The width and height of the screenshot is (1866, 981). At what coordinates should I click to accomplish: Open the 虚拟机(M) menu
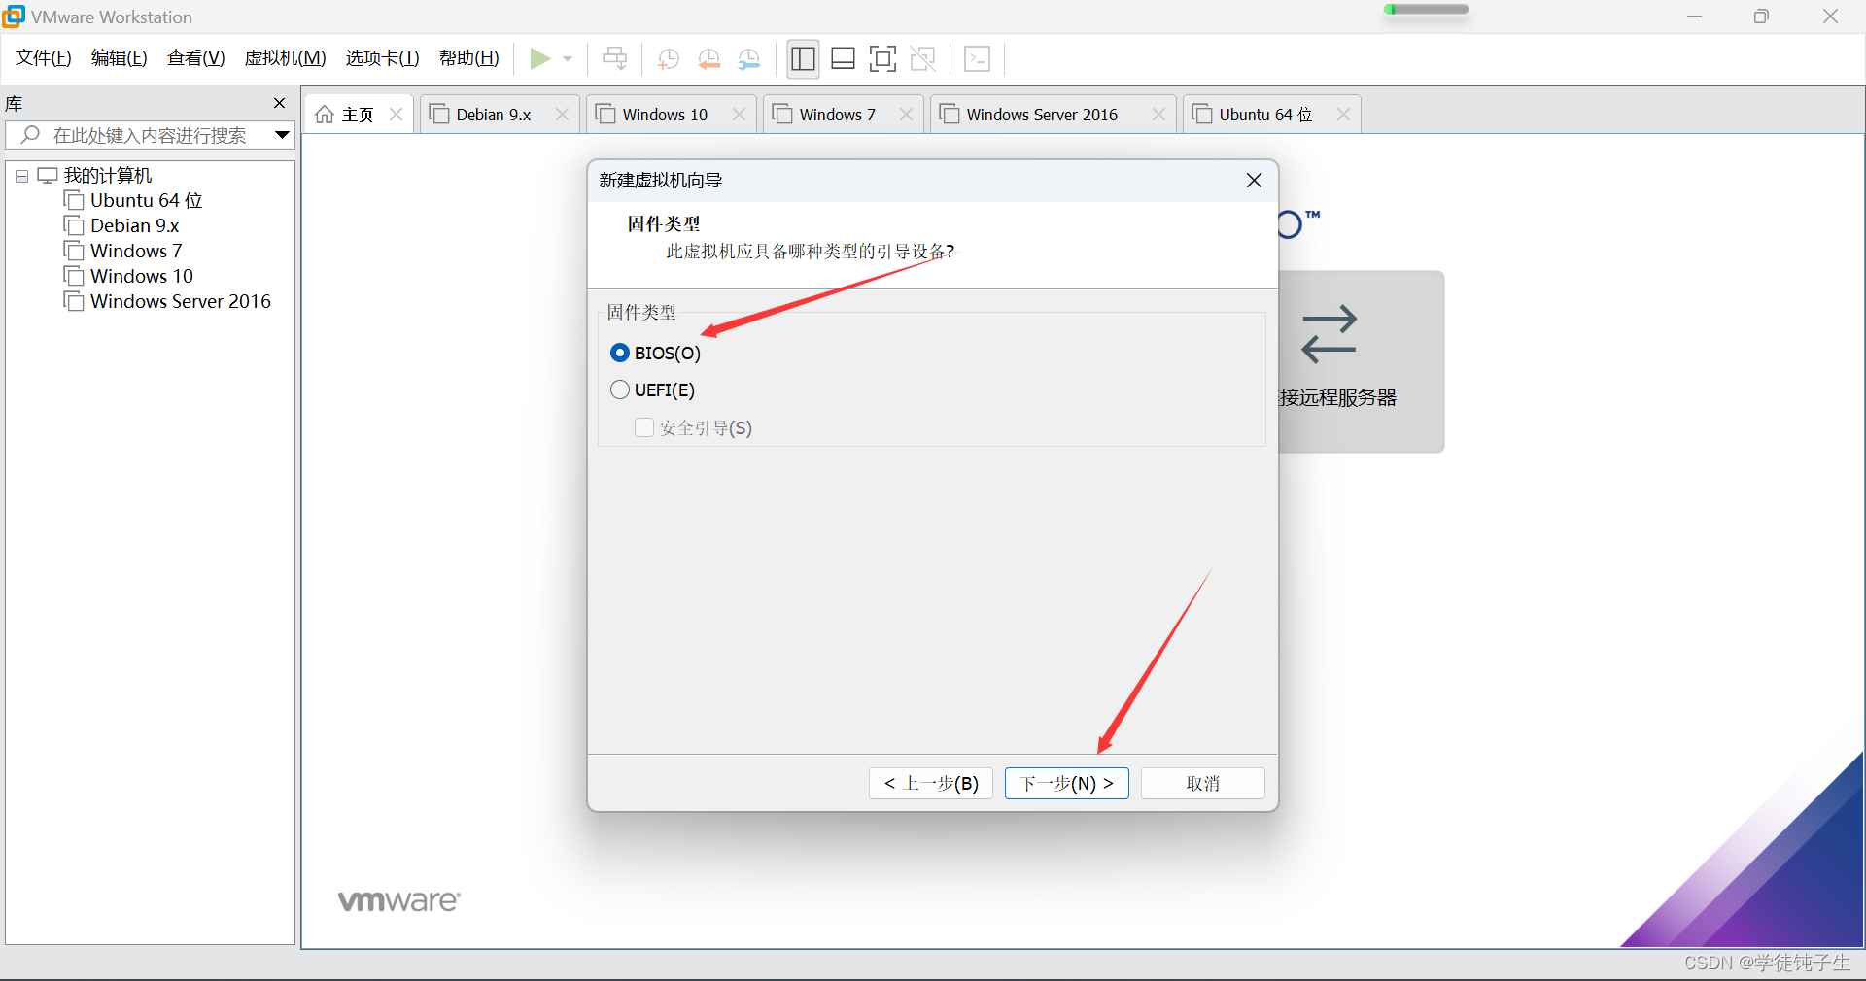coord(285,58)
